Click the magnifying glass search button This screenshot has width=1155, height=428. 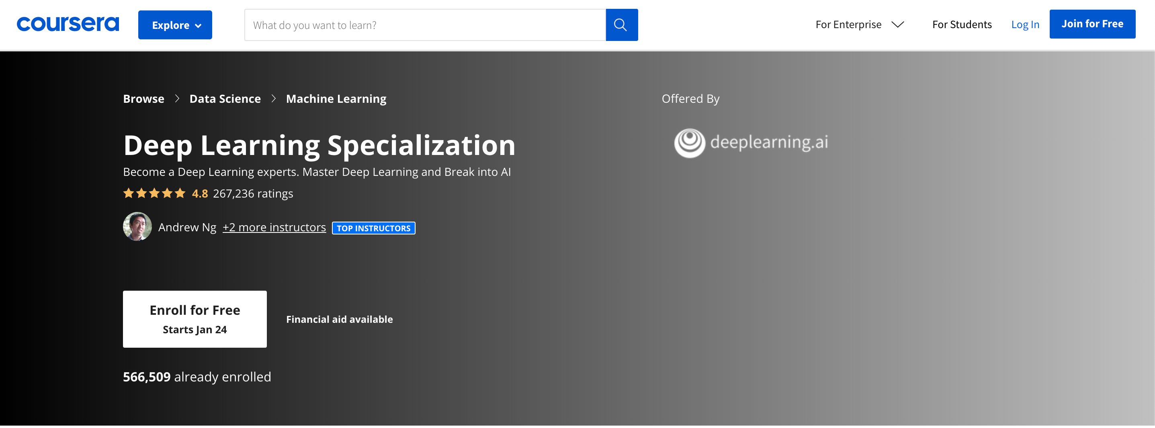[621, 24]
